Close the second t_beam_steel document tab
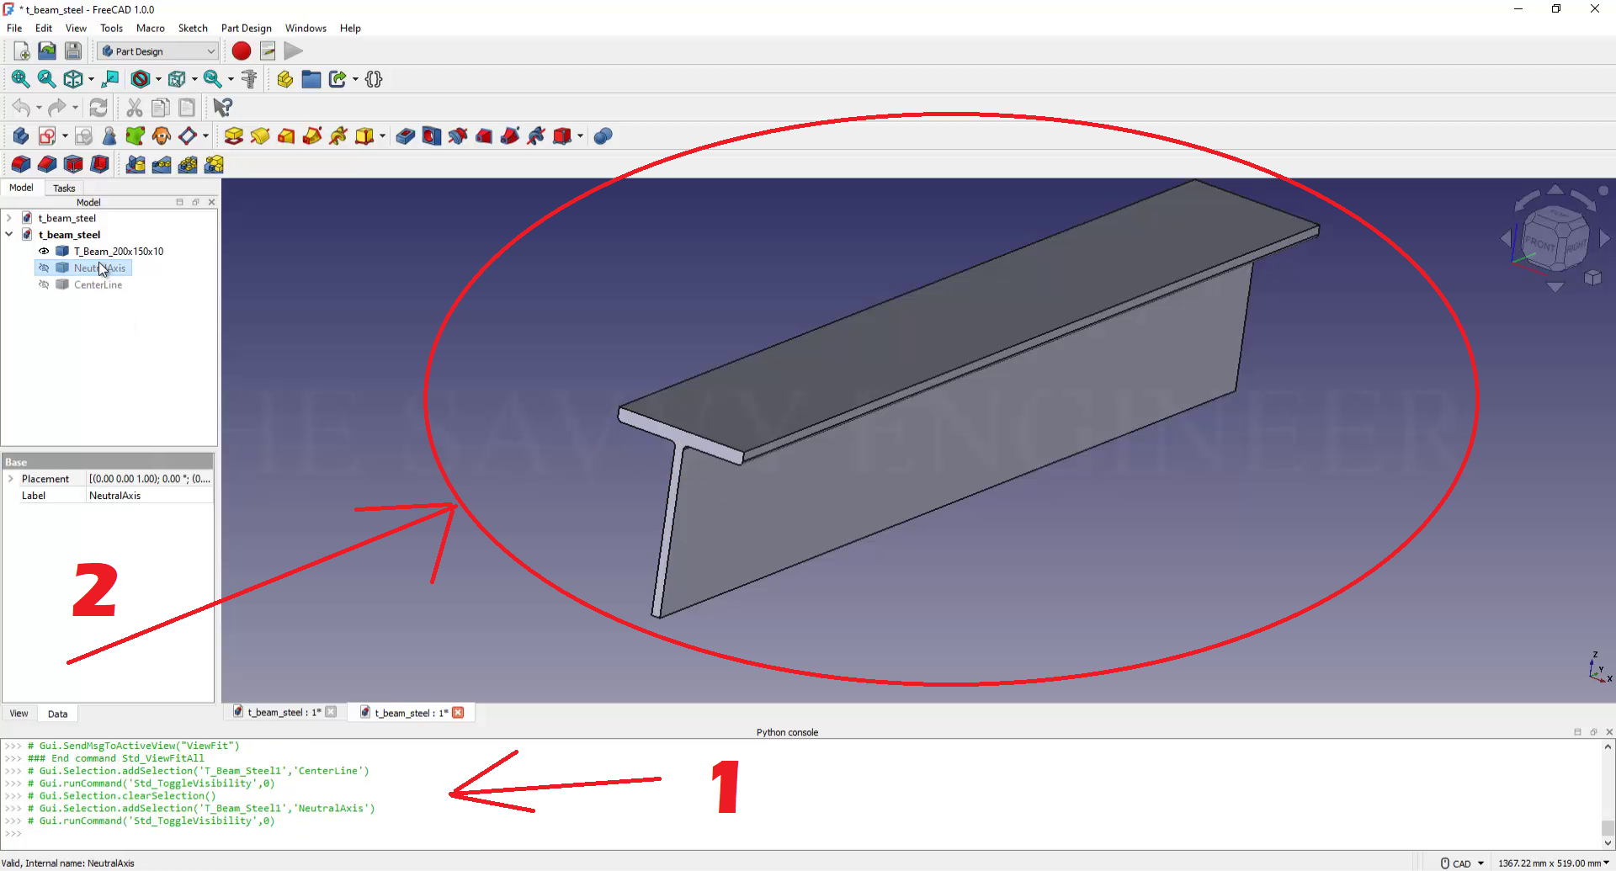 coord(458,713)
